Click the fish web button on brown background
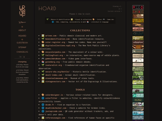Screen dimensions: 162x121 138,25
